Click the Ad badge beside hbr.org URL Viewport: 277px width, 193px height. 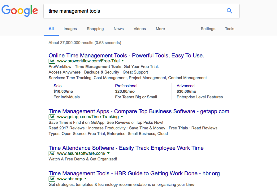pos(52,179)
